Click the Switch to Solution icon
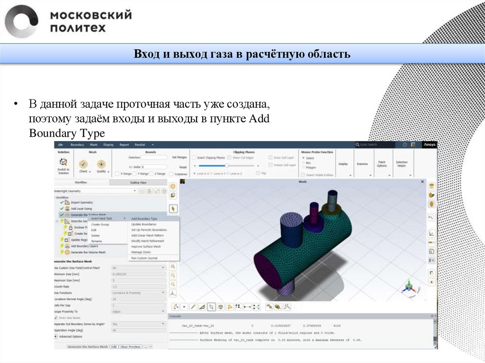Screen dimensions: 485x363 63,162
